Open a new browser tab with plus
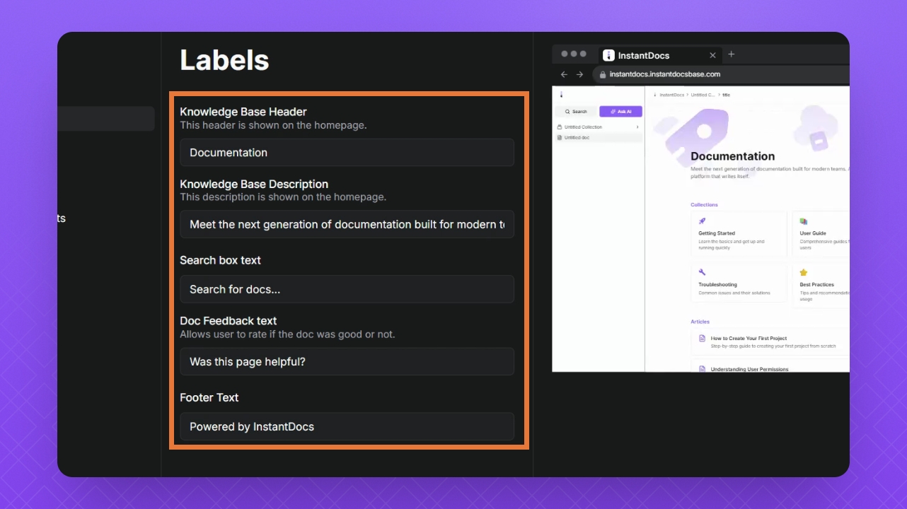 coord(732,54)
